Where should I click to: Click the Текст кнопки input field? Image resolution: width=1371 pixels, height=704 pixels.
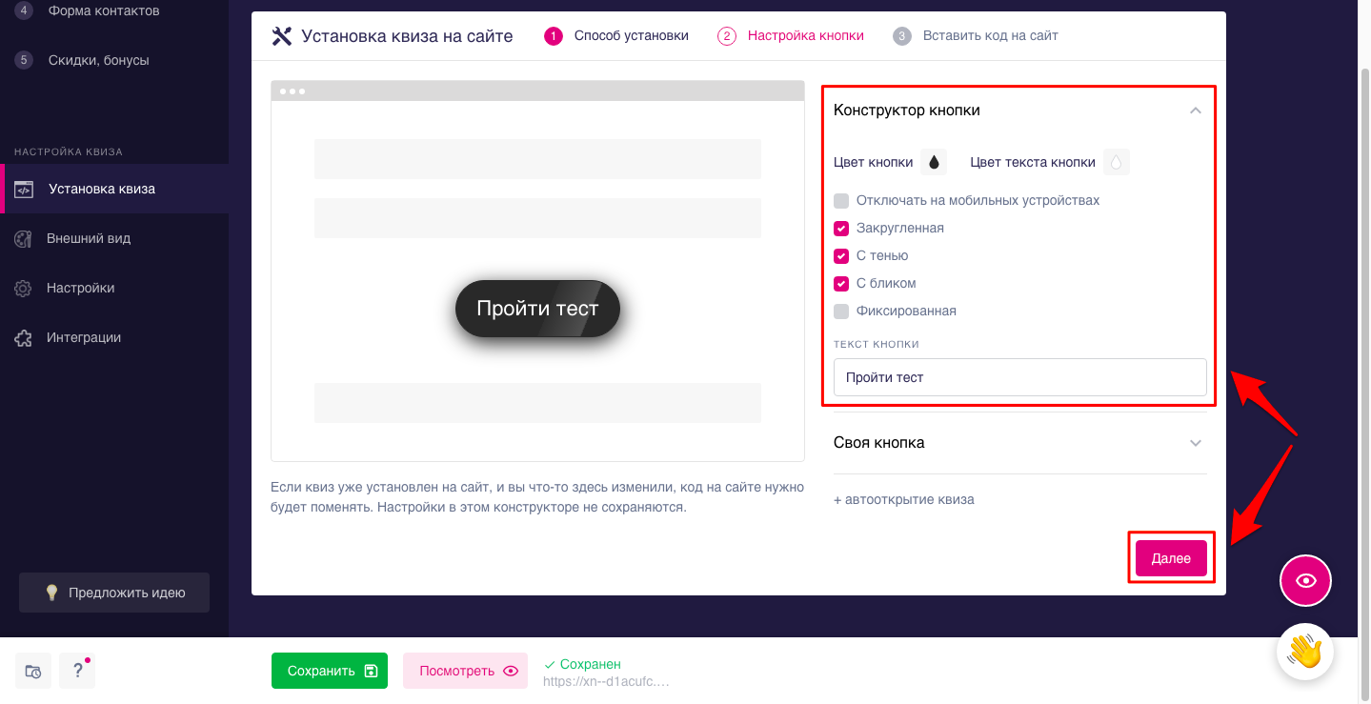(x=1019, y=377)
